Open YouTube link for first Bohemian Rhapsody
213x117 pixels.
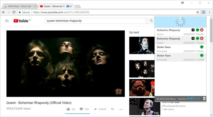(202, 30)
